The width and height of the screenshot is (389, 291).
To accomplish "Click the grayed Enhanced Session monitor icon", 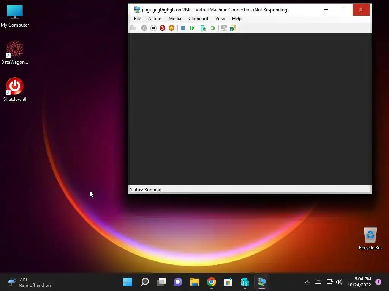I will pos(224,28).
